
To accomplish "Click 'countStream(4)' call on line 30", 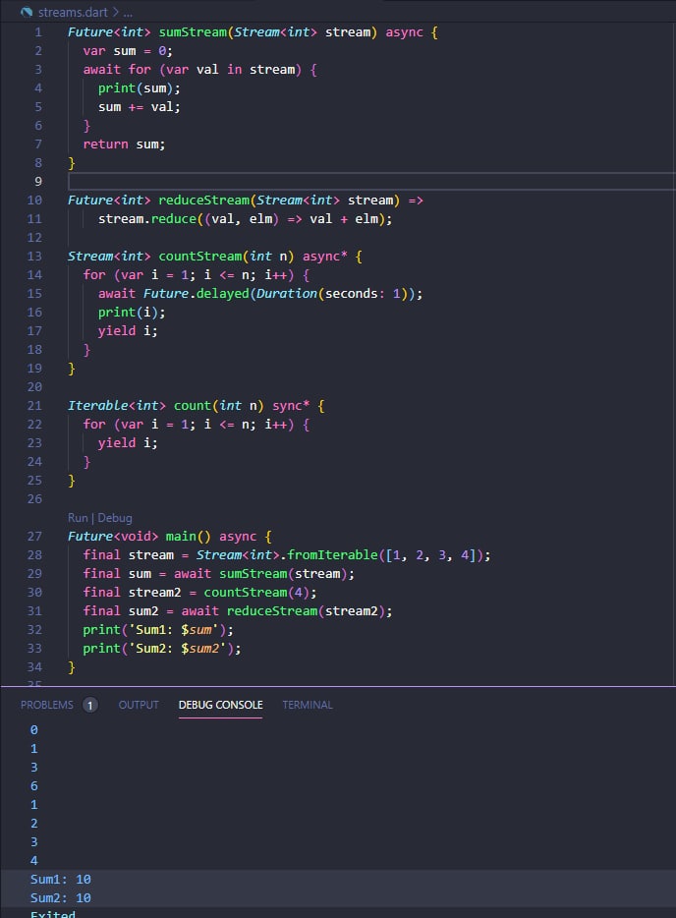I will coord(256,593).
